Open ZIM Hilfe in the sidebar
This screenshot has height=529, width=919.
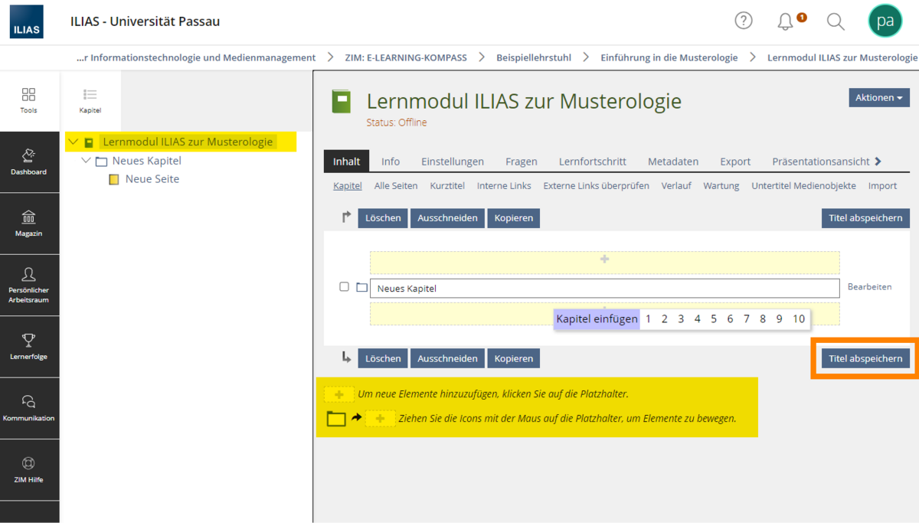tap(28, 469)
